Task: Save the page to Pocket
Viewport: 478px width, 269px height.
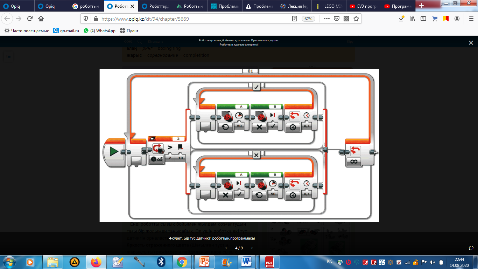Action: point(336,19)
